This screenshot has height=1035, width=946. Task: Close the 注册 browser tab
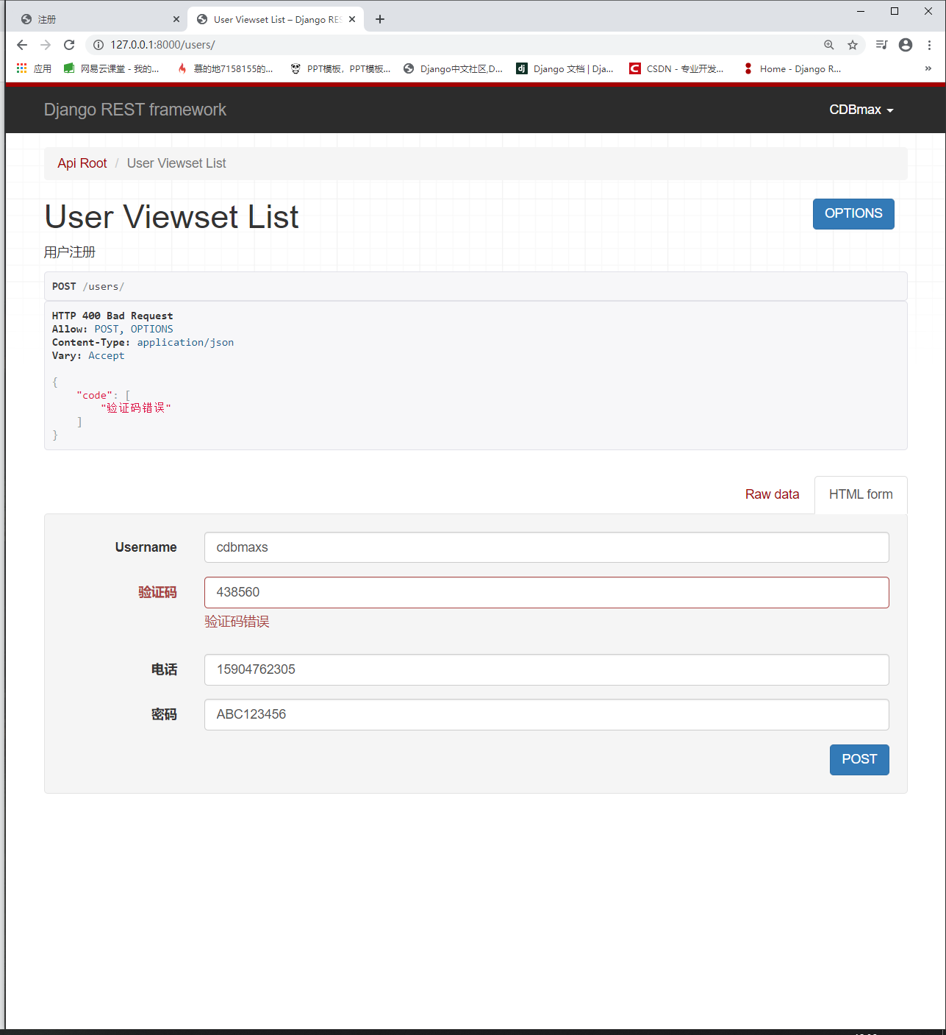[176, 19]
